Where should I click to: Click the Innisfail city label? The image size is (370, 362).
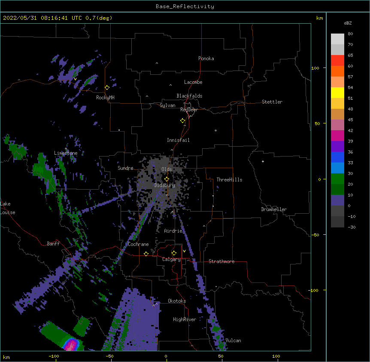(x=178, y=140)
